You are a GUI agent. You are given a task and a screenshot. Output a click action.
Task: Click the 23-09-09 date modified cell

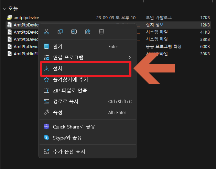(118, 18)
